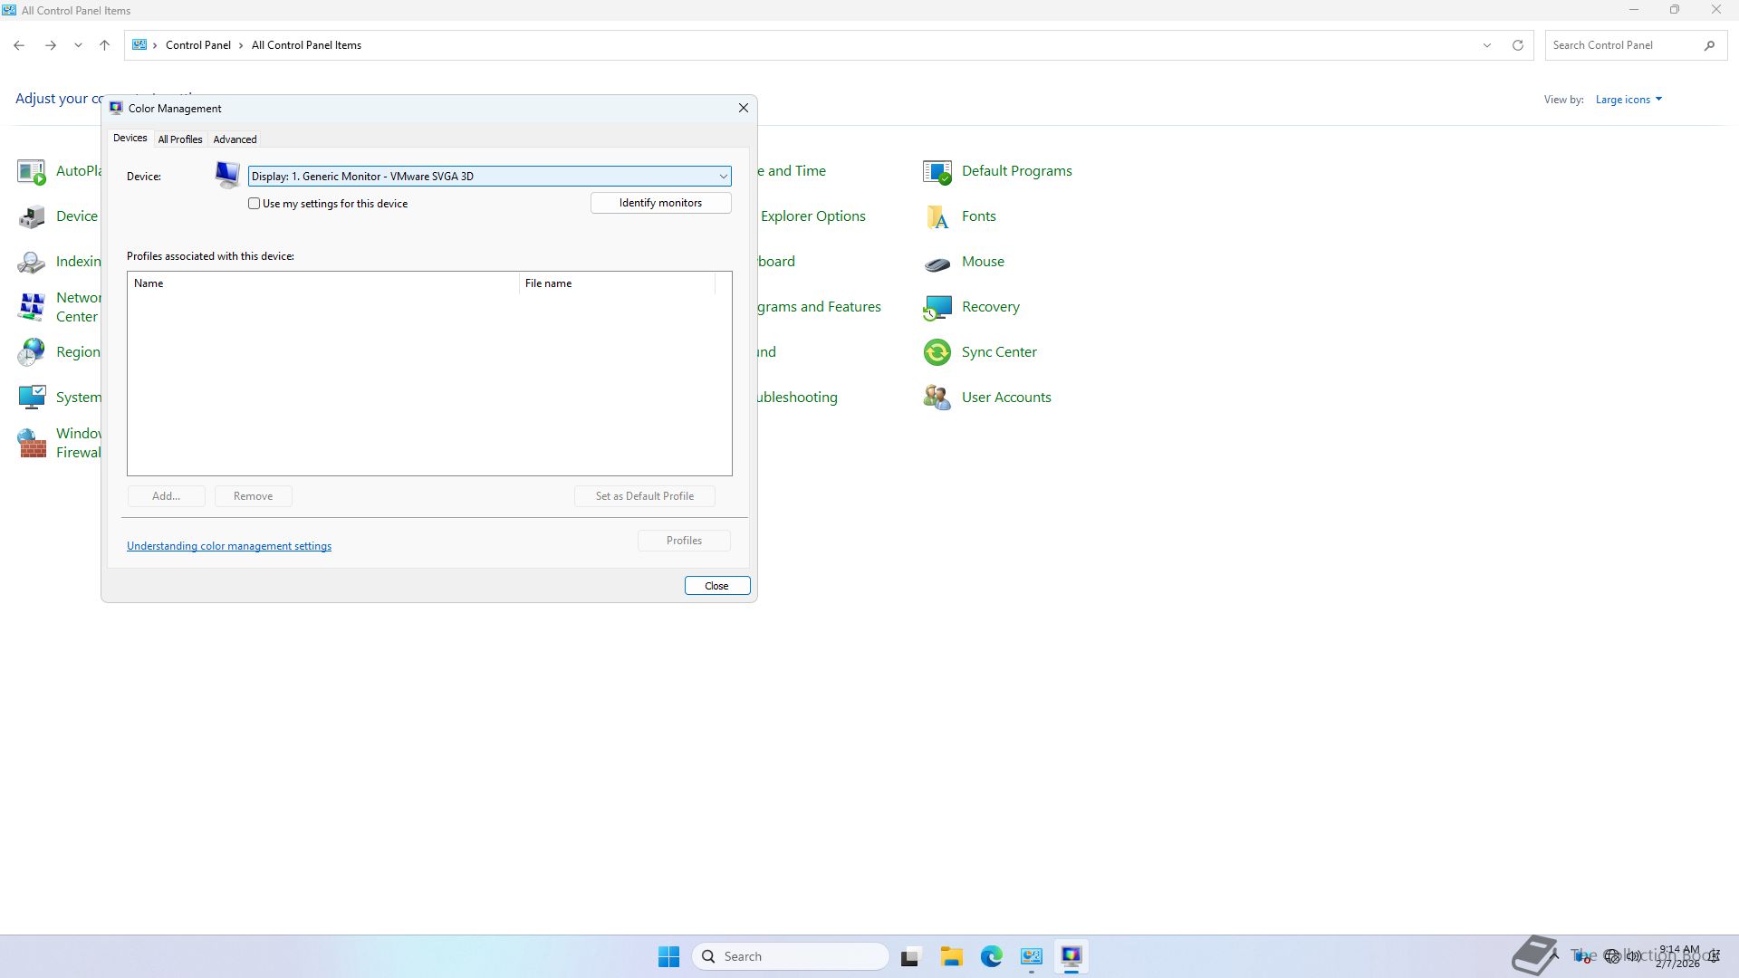Open the Mouse settings icon

click(937, 262)
